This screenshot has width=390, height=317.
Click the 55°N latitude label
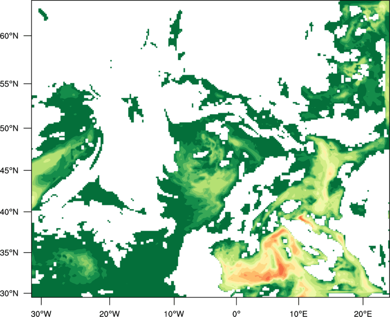tap(9, 84)
